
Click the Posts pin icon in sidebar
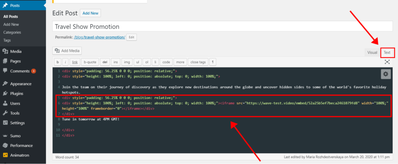click(5, 5)
